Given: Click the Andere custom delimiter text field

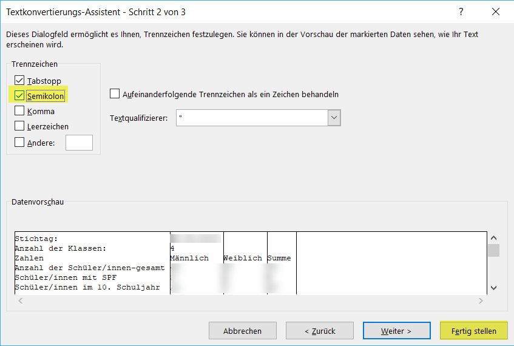Looking at the screenshot, I should point(79,143).
